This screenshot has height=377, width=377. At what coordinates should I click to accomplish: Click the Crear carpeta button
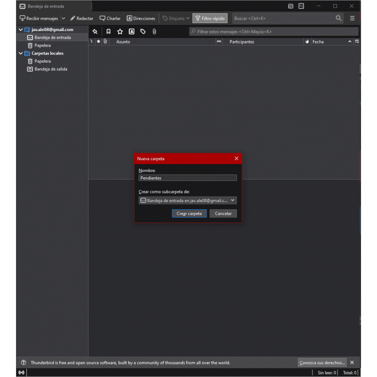tap(189, 213)
